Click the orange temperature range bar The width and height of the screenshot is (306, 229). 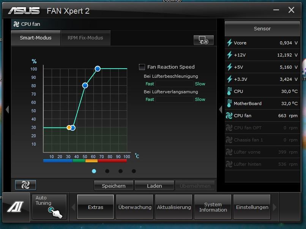[x=91, y=161]
